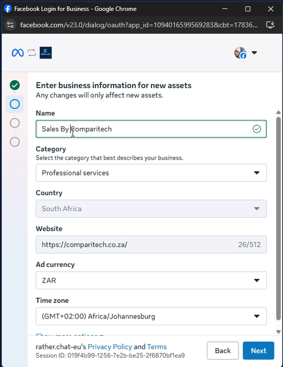Open the Ad currency ZAR dropdown
283x367 pixels.
[151, 280]
